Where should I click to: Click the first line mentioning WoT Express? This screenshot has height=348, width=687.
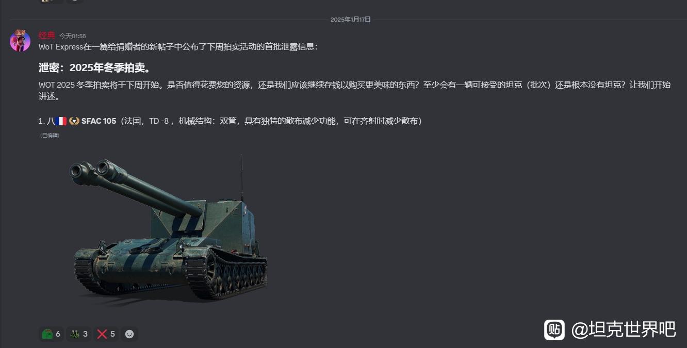pyautogui.click(x=178, y=47)
